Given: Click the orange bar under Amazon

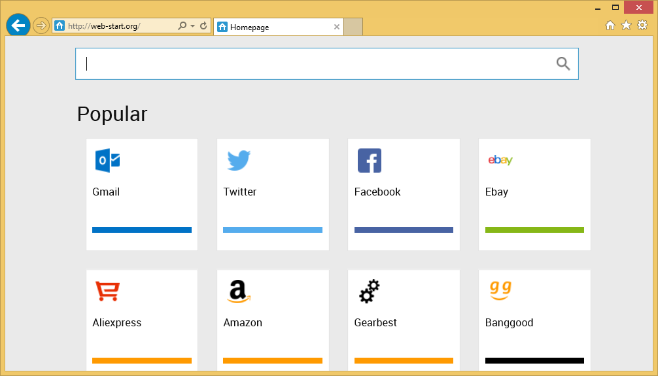Looking at the screenshot, I should coord(273,360).
